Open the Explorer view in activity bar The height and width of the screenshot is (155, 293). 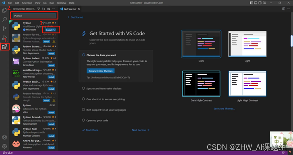(4, 10)
